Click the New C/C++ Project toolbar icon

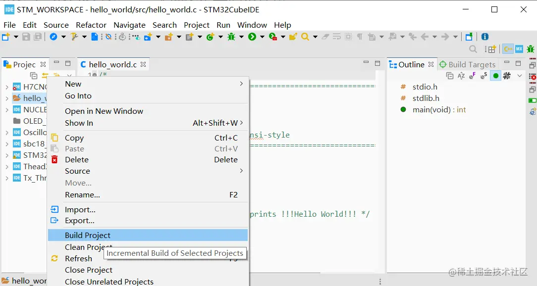(148, 37)
